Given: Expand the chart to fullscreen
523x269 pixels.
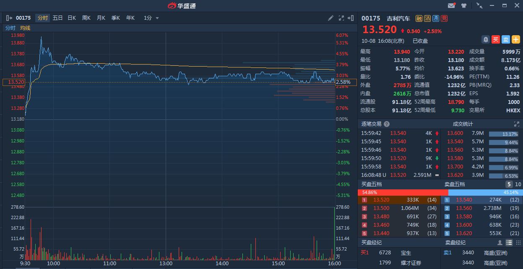Looking at the screenshot, I should [341, 18].
